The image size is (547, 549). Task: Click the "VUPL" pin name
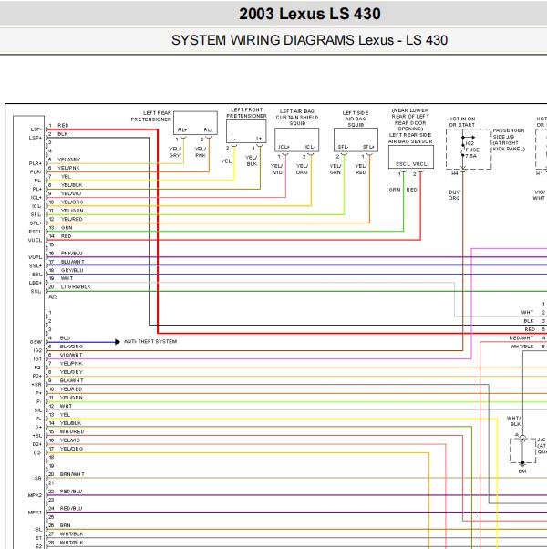(35, 257)
